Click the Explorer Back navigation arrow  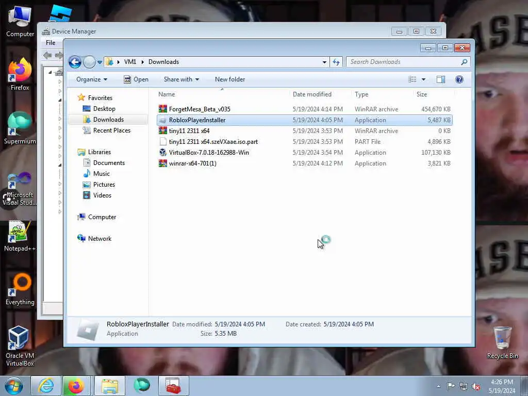tap(75, 62)
